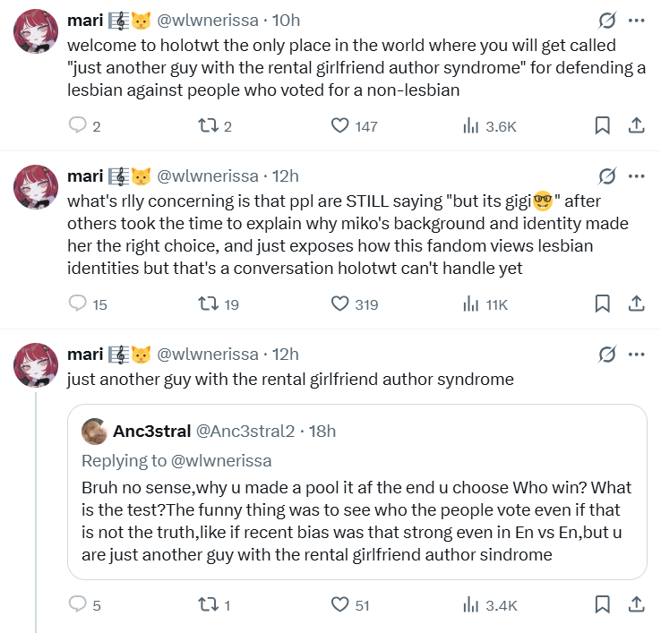The image size is (661, 633).
Task: Reply to the holotwt welcome tweet
Action: tap(79, 126)
